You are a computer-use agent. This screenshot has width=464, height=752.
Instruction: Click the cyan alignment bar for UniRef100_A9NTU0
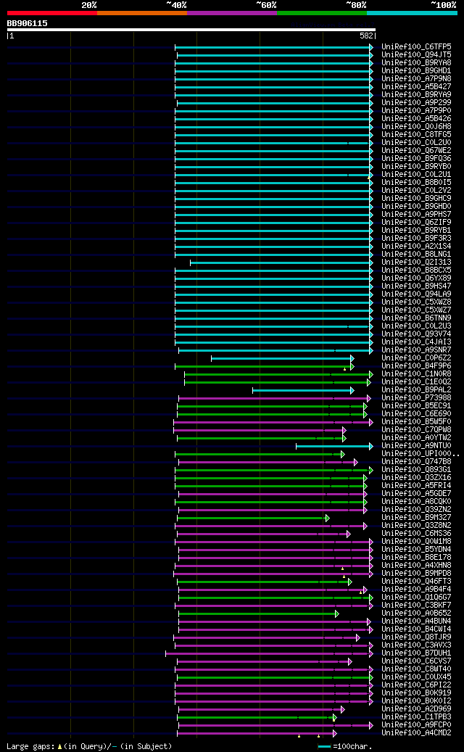click(x=334, y=447)
